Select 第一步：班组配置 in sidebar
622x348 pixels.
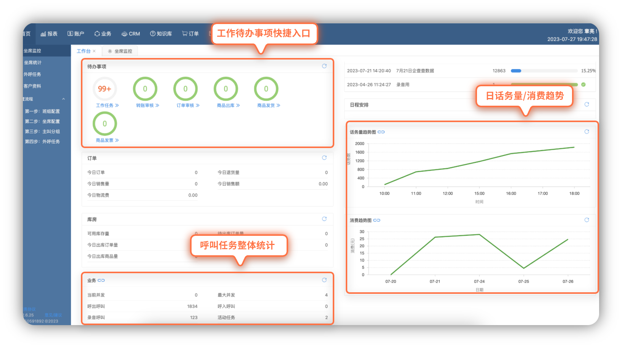[x=42, y=111]
